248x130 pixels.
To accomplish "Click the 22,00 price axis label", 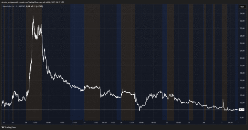I will point(242,58).
